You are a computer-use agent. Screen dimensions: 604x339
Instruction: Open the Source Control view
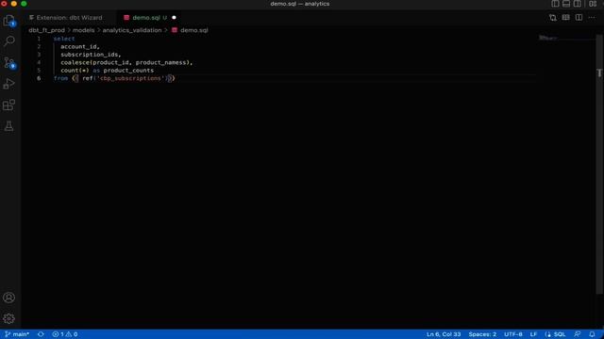click(8, 63)
